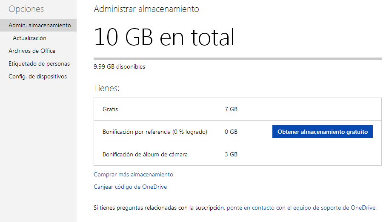Click the 7 GB value in Gratis row
386x222 pixels.
click(x=231, y=109)
